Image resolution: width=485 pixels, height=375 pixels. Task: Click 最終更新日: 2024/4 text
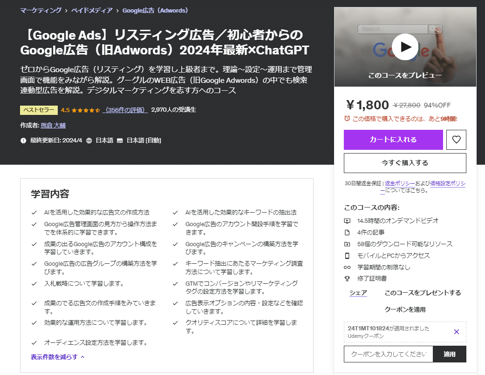(x=56, y=141)
